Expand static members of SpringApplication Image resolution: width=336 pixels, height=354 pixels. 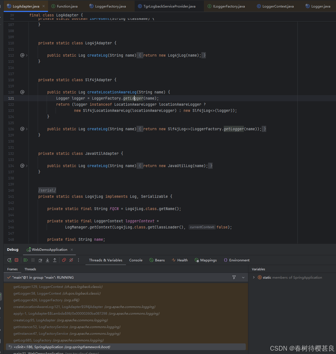[254, 277]
